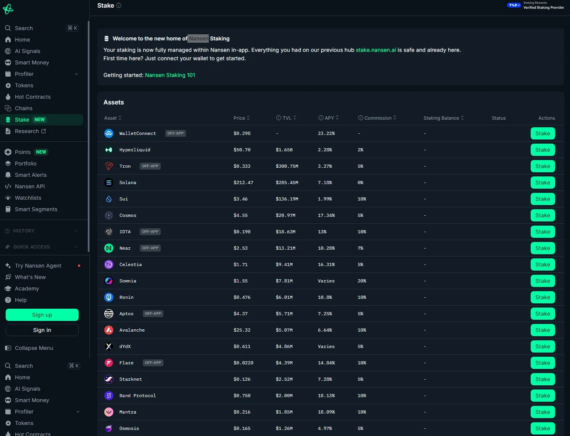Click the green Near asset logo
The width and height of the screenshot is (570, 436).
click(109, 248)
